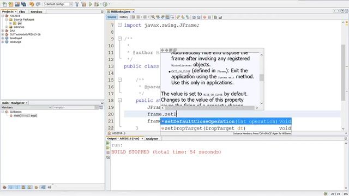The width and height of the screenshot is (349, 196).
Task: Select setDefaultCloseOperation completion item
Action: pyautogui.click(x=226, y=121)
